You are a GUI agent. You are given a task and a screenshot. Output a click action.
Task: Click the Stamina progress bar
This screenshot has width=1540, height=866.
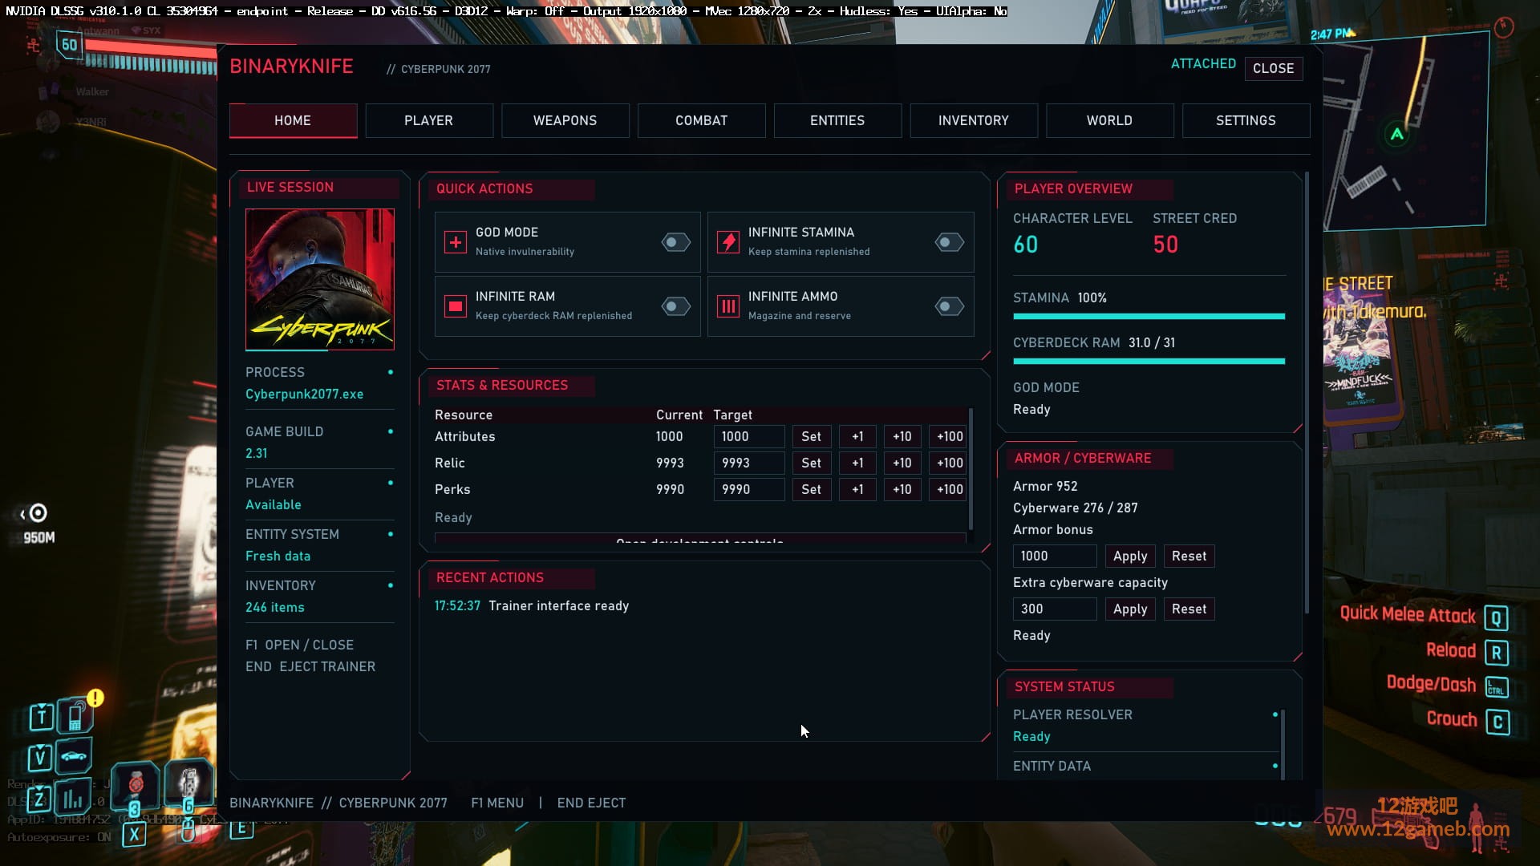(1149, 317)
